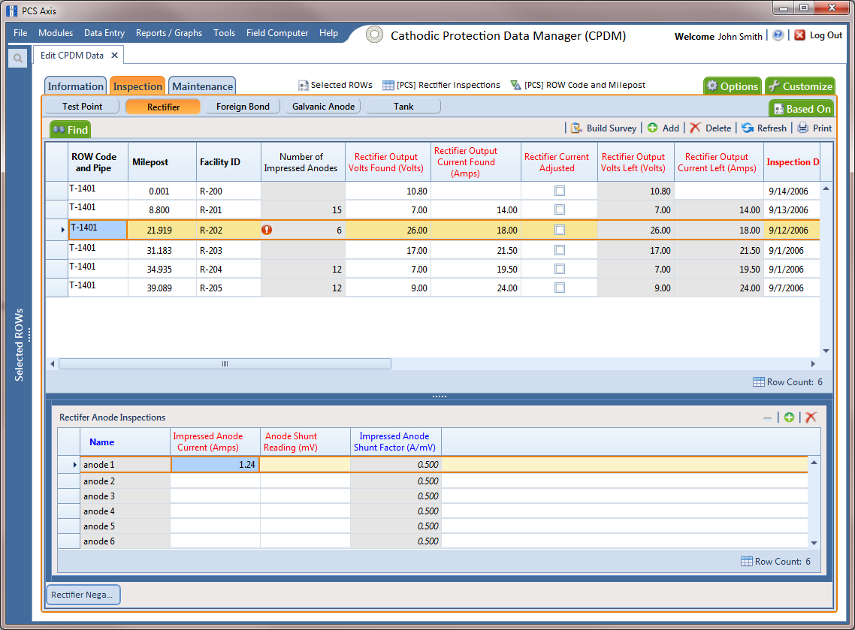Open the Tools menu
Screen dimensions: 855x630
pos(224,33)
